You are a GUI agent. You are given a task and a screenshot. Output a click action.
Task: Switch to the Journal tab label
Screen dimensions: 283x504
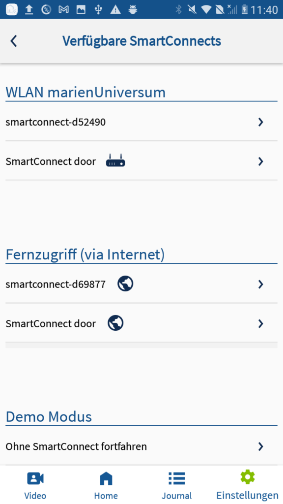pyautogui.click(x=177, y=496)
